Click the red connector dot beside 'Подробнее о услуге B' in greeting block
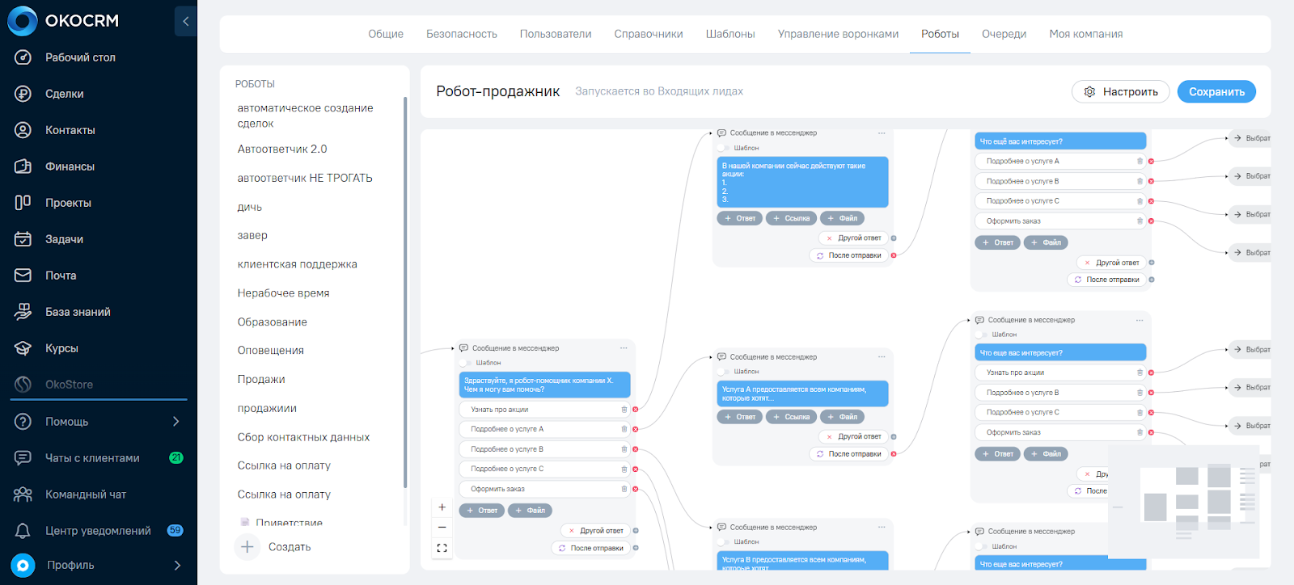Screen dimensions: 1294x585 (636, 449)
